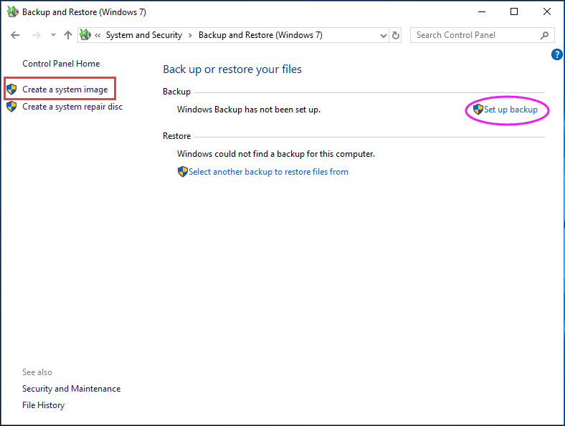
Task: Click the Restore section label
Action: coord(176,136)
